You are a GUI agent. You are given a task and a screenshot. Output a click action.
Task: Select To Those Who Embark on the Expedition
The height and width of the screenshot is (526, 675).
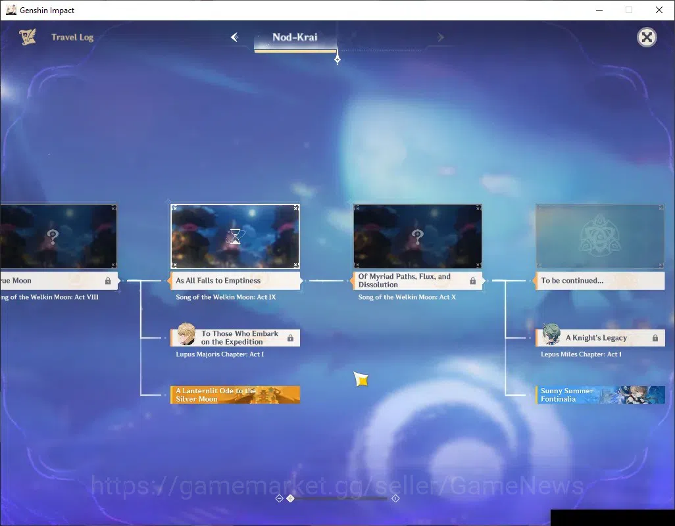pyautogui.click(x=235, y=337)
